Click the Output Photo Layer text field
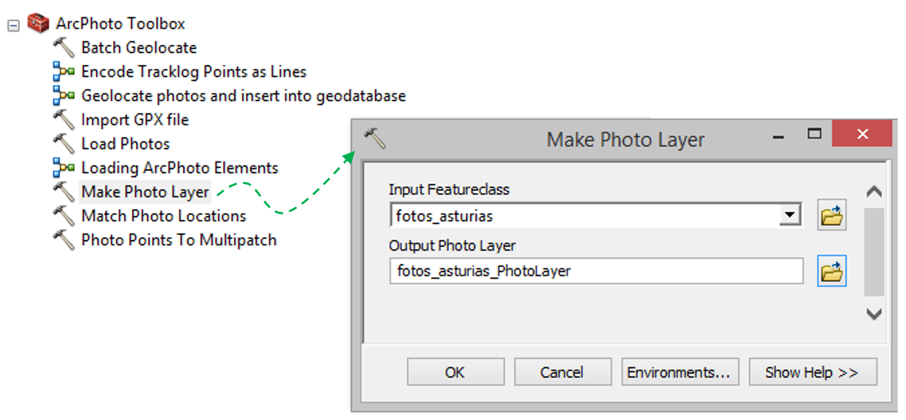This screenshot has height=420, width=906. pyautogui.click(x=595, y=272)
